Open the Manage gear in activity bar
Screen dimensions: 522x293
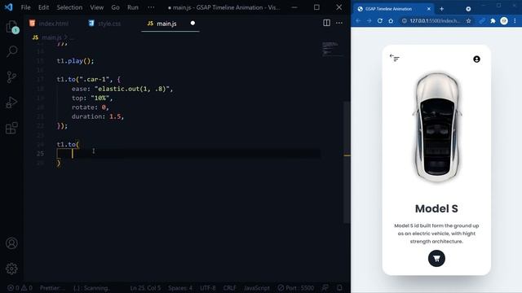click(x=11, y=269)
